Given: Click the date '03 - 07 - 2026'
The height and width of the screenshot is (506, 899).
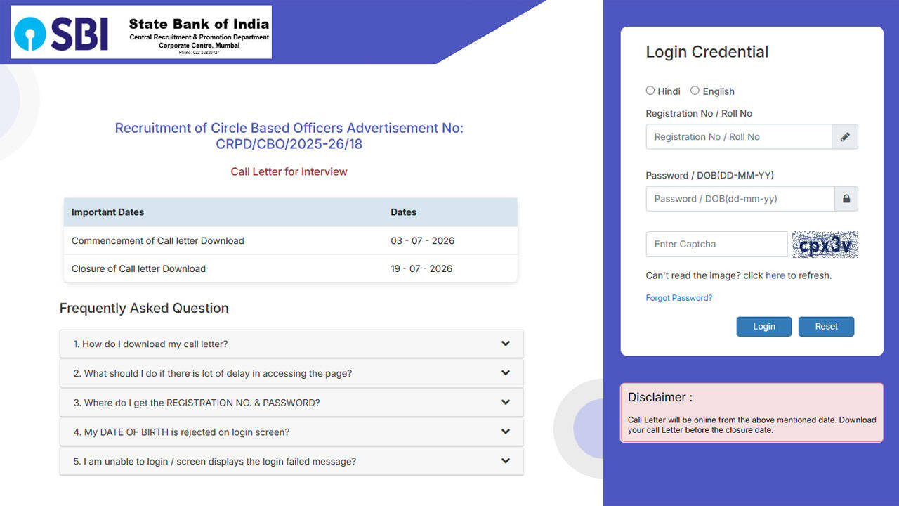Looking at the screenshot, I should coord(423,240).
